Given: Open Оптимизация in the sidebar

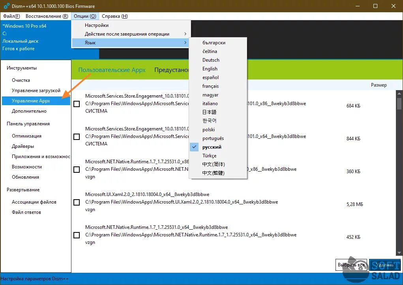Looking at the screenshot, I should coord(36,136).
